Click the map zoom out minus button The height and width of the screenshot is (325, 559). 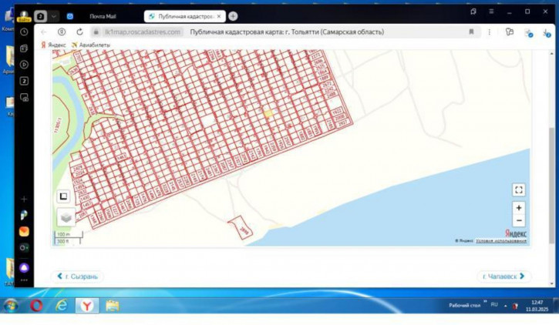[518, 221]
